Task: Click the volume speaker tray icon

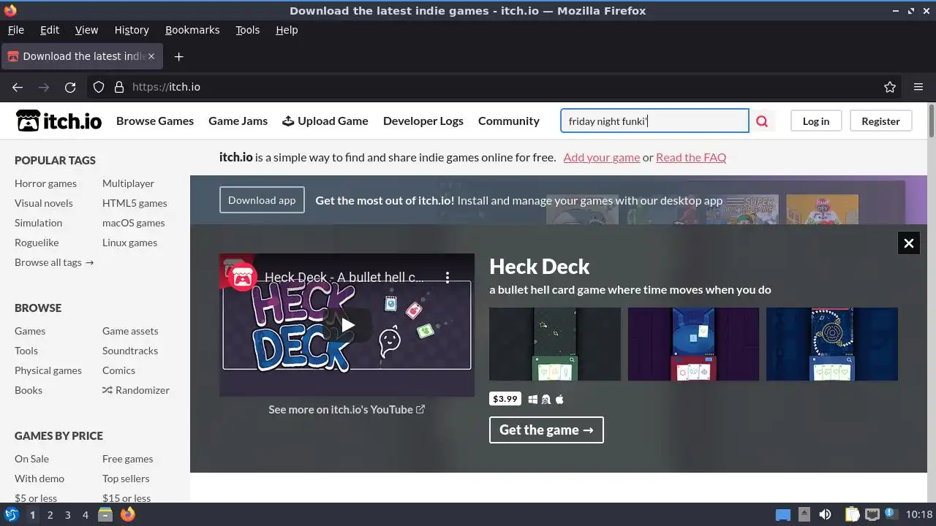Action: click(825, 514)
